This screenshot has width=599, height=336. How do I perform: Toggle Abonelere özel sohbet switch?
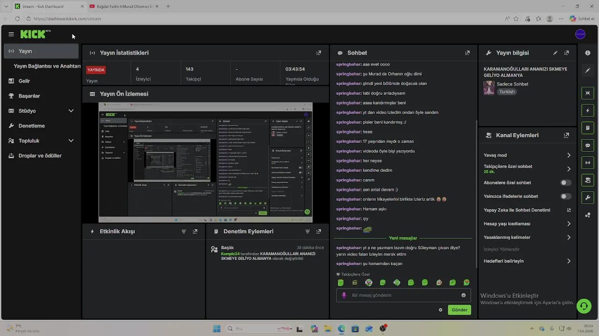[566, 183]
